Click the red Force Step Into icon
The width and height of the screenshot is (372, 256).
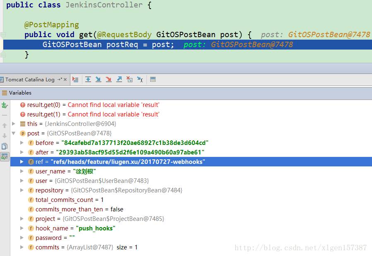click(109, 80)
